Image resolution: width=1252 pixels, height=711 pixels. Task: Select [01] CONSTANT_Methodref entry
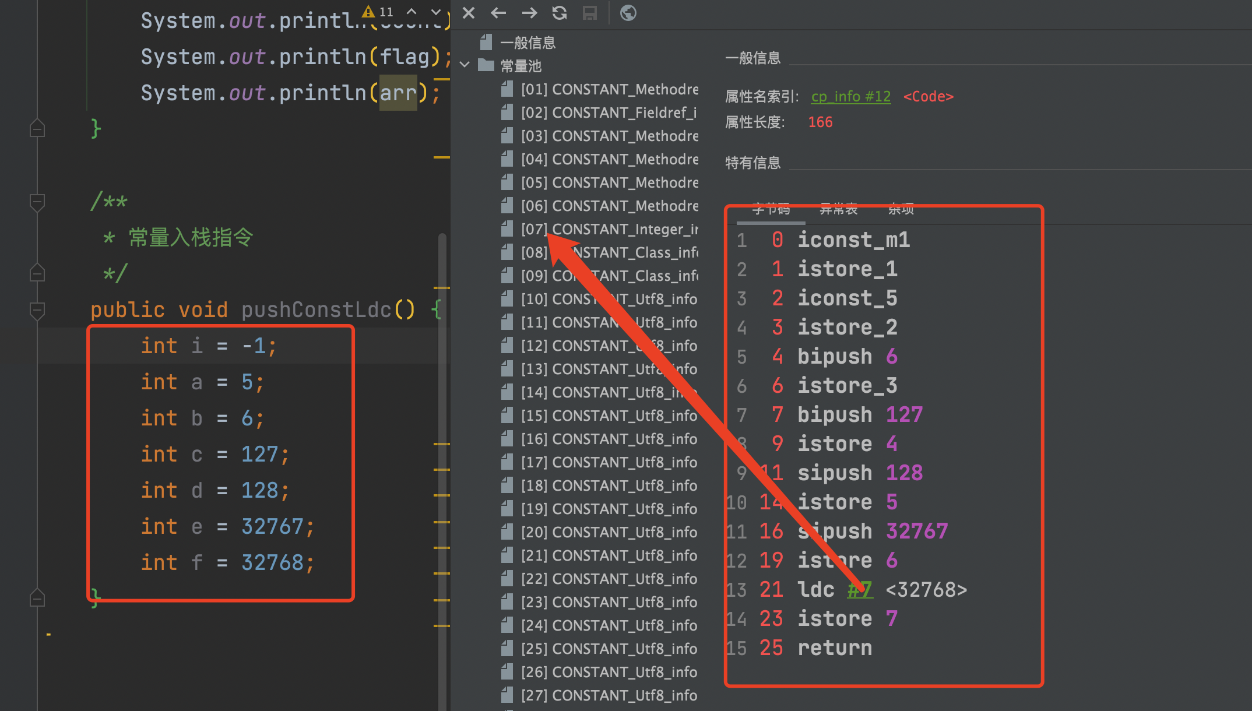(599, 89)
